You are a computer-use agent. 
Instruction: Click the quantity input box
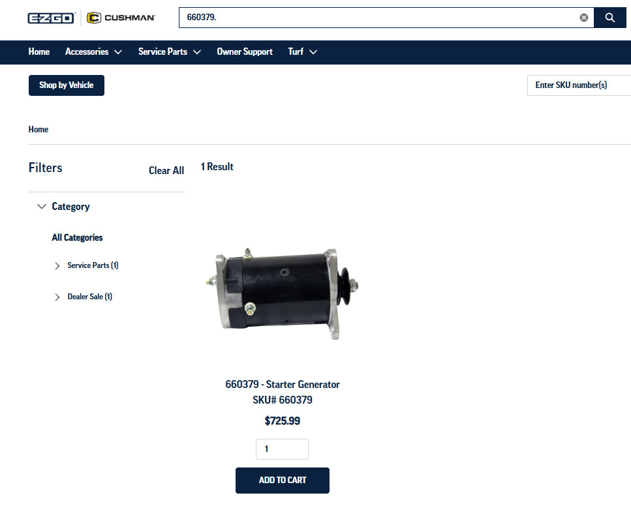(x=282, y=449)
